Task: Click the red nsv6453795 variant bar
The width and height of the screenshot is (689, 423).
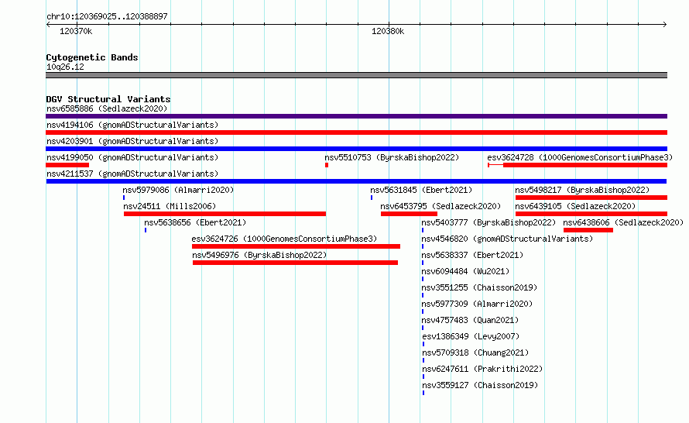Action: click(409, 214)
